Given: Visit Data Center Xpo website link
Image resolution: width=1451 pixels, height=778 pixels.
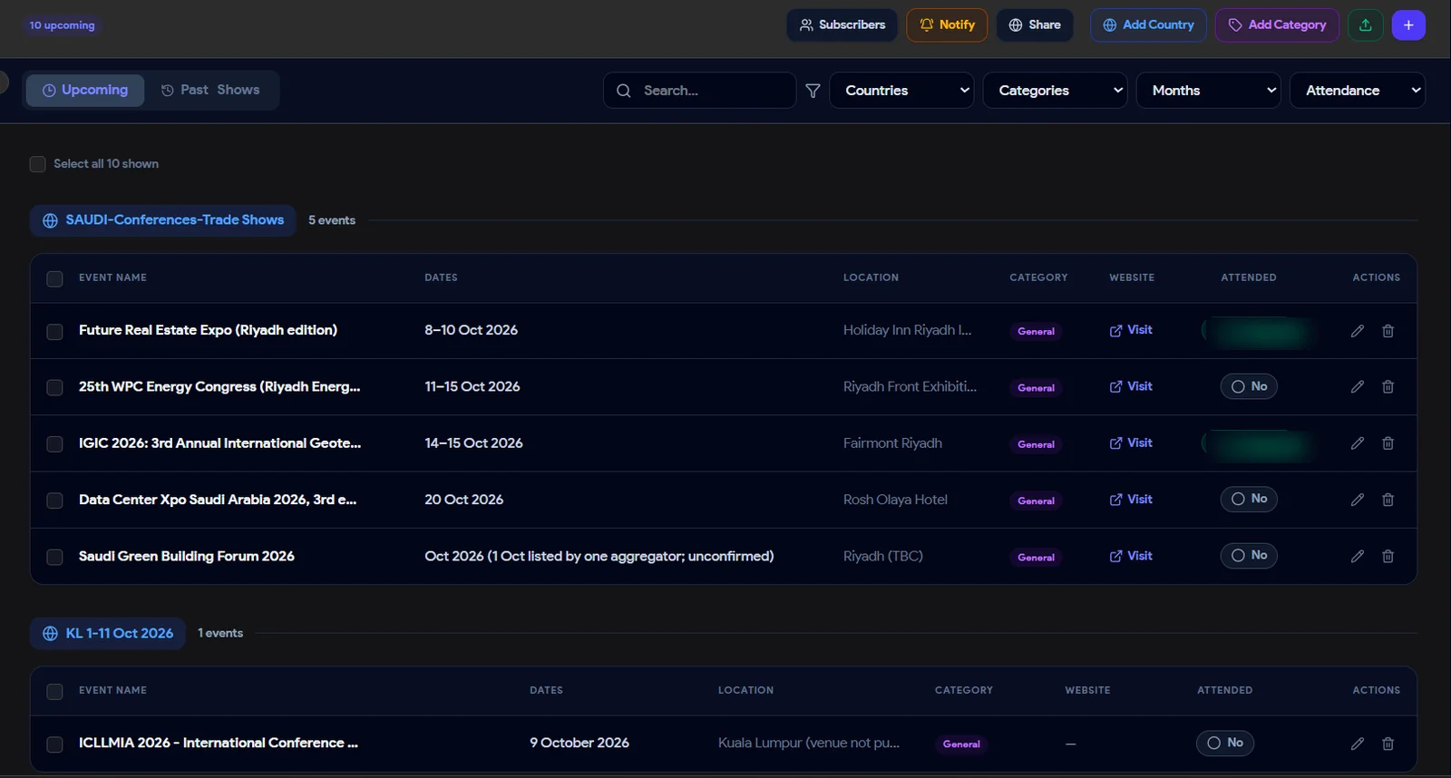Looking at the screenshot, I should click(x=1131, y=500).
